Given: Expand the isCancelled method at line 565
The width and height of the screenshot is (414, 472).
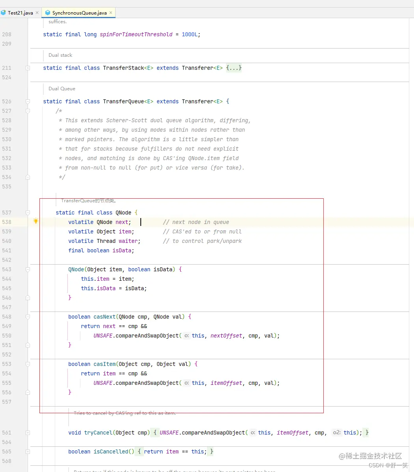Looking at the screenshot, I should [28, 451].
